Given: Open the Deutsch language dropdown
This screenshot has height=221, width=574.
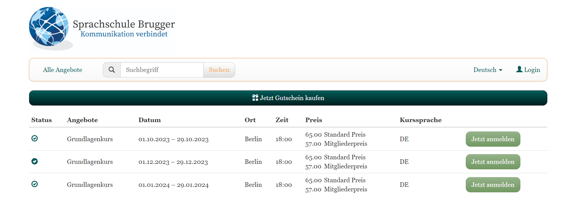Looking at the screenshot, I should (488, 70).
